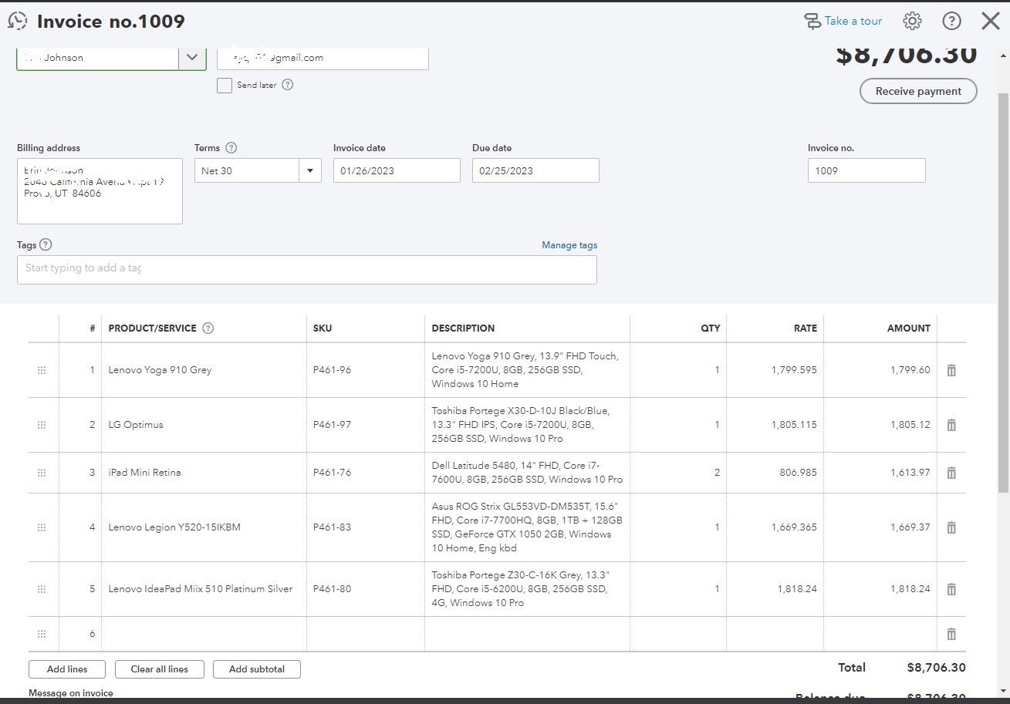Click help icon next to Product/Service header
This screenshot has height=704, width=1010.
tap(208, 328)
